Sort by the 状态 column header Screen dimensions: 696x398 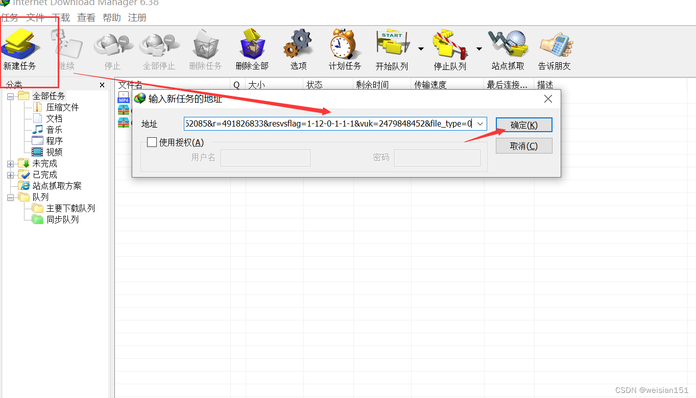point(328,85)
